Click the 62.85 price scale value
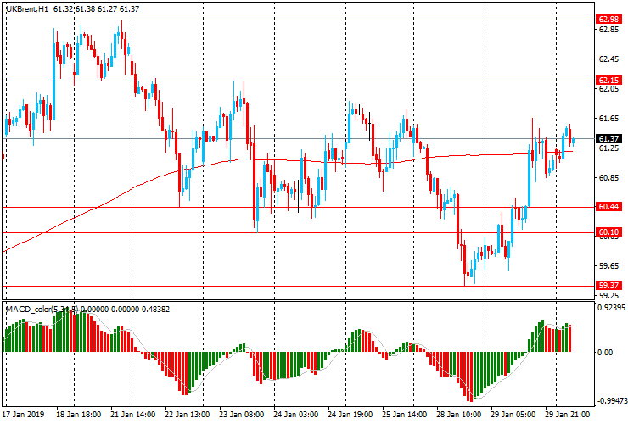Viewport: 628px width, 424px height. (x=608, y=30)
